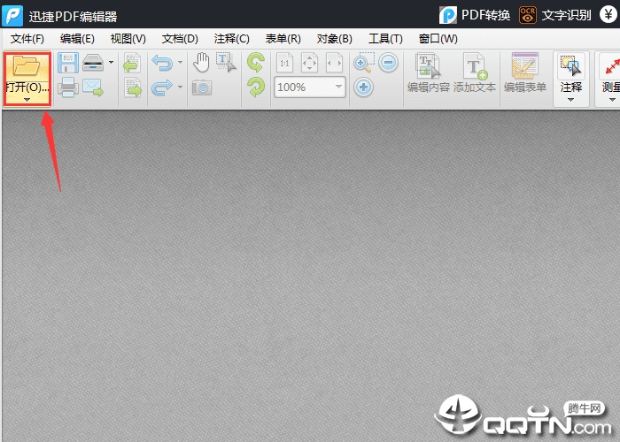The height and width of the screenshot is (442, 620).
Task: Click the 打开(O)... open file button
Action: click(27, 80)
